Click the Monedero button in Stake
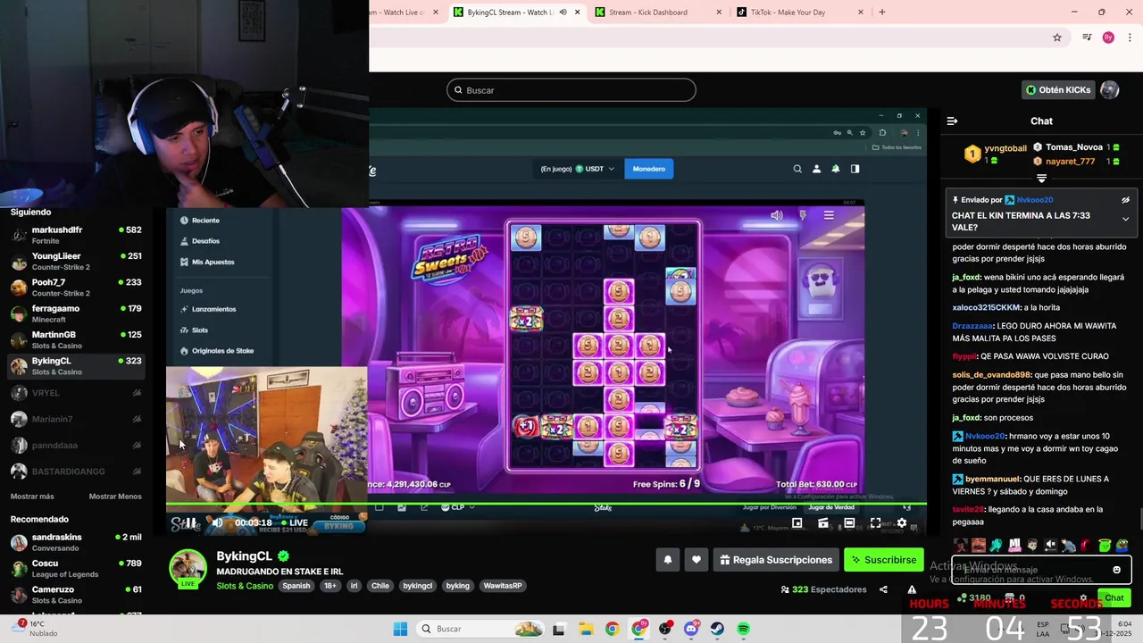Viewport: 1143px width, 643px height. pos(649,169)
